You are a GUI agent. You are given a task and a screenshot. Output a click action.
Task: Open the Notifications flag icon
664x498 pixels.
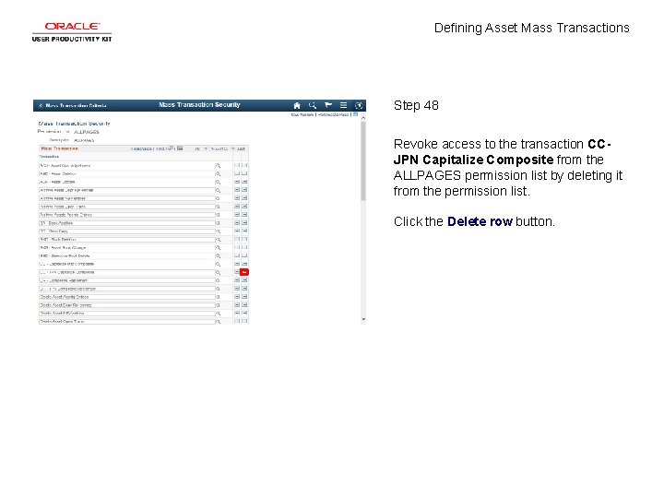(328, 105)
